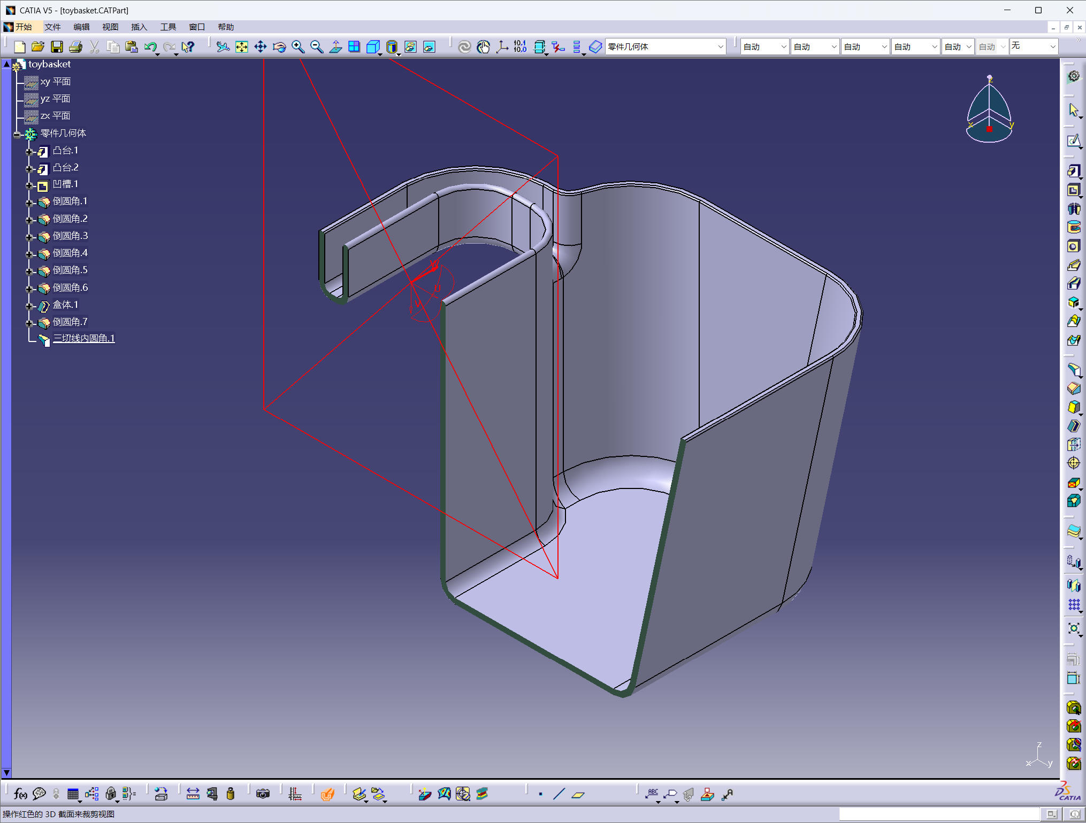
Task: Expand the 凸台.1 tree node
Action: (x=29, y=152)
